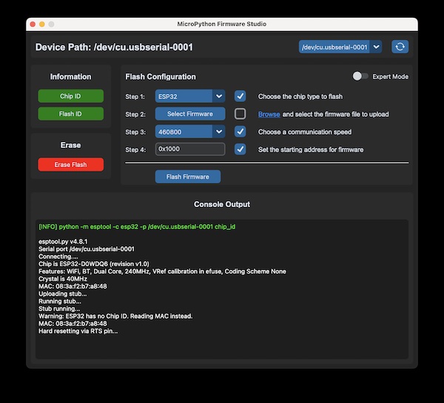Viewport: 444px width, 403px height.
Task: Open the 460800 baud rate dropdown
Action: [190, 132]
